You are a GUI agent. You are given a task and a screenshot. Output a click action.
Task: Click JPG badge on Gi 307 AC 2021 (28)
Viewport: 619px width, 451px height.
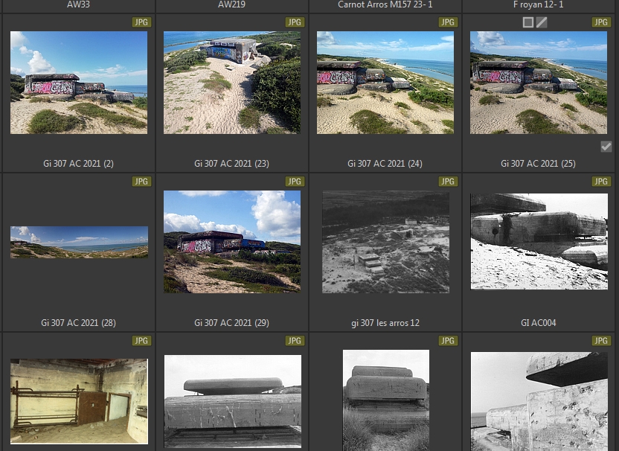coord(141,182)
